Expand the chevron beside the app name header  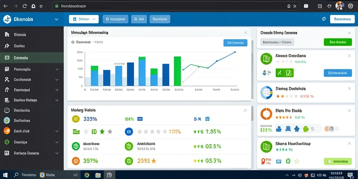click(x=57, y=20)
